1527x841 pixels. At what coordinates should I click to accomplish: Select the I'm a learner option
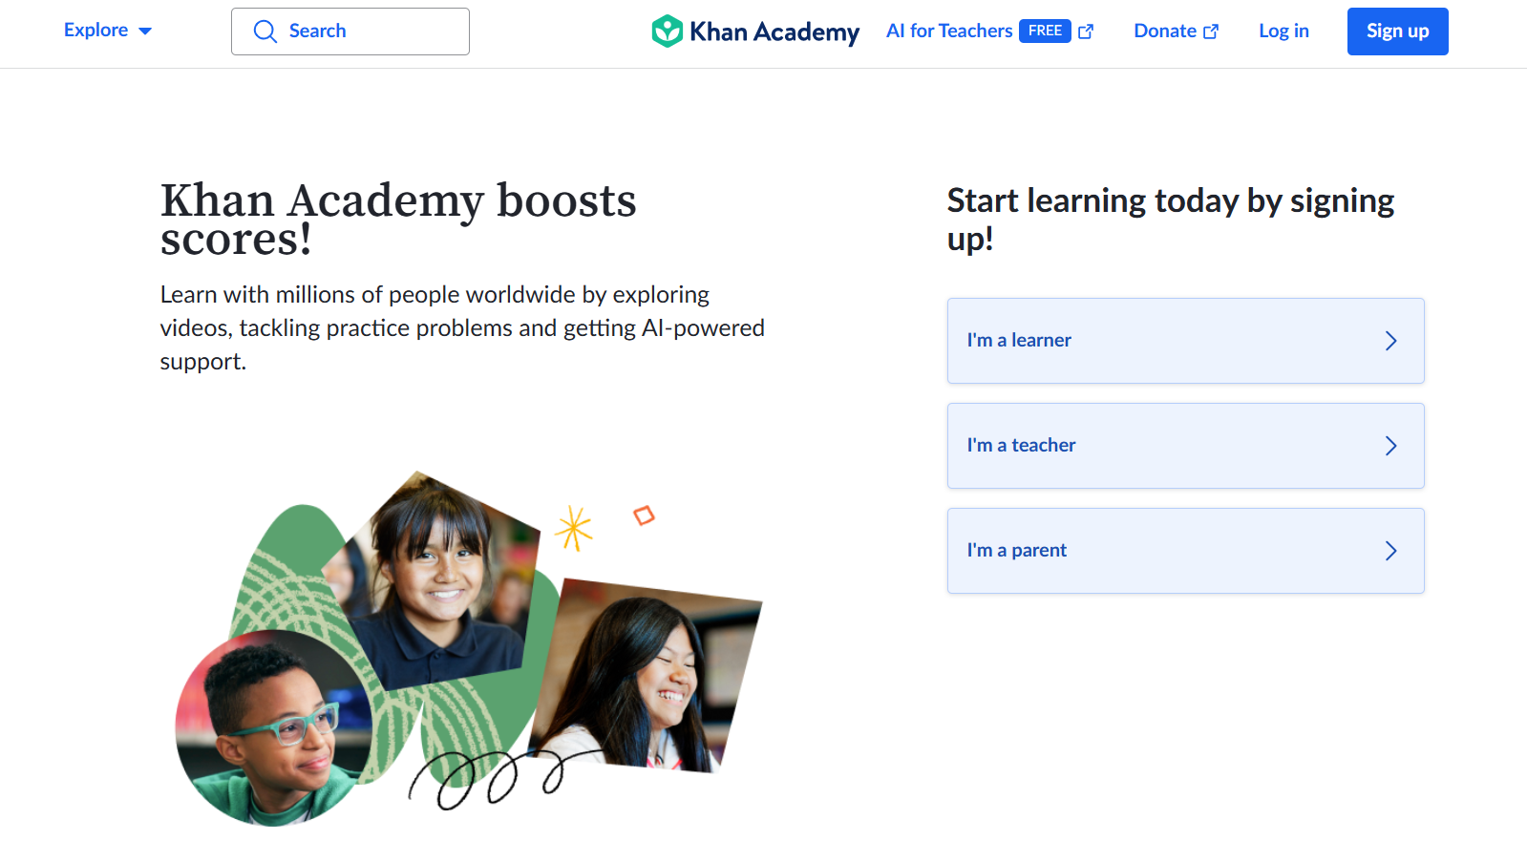point(1185,341)
